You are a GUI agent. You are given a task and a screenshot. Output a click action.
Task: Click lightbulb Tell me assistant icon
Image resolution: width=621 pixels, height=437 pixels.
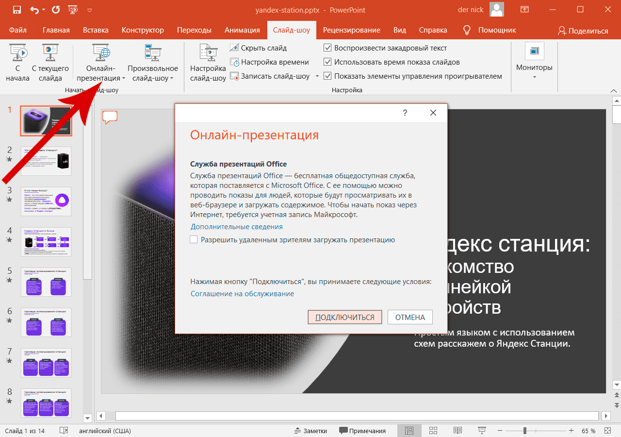point(467,30)
